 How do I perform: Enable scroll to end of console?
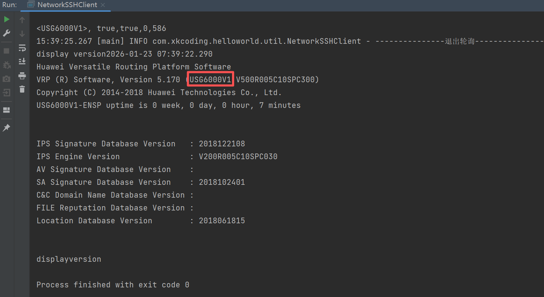pos(22,62)
